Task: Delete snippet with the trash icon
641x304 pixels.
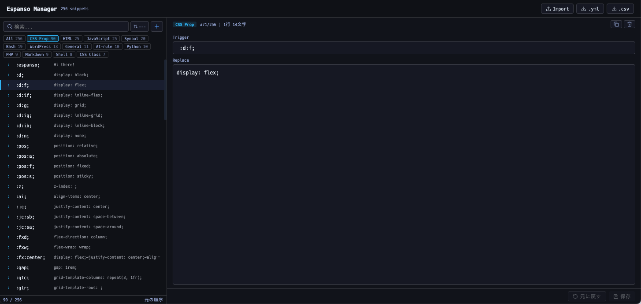Action: pos(629,24)
